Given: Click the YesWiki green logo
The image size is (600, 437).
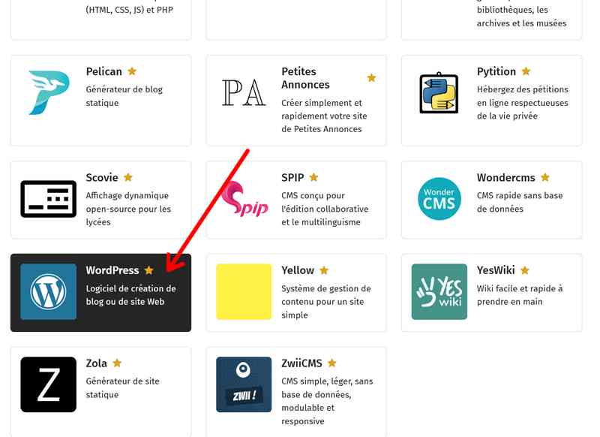Looking at the screenshot, I should pyautogui.click(x=439, y=291).
